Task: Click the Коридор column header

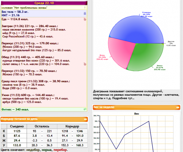Action: [72, 126]
